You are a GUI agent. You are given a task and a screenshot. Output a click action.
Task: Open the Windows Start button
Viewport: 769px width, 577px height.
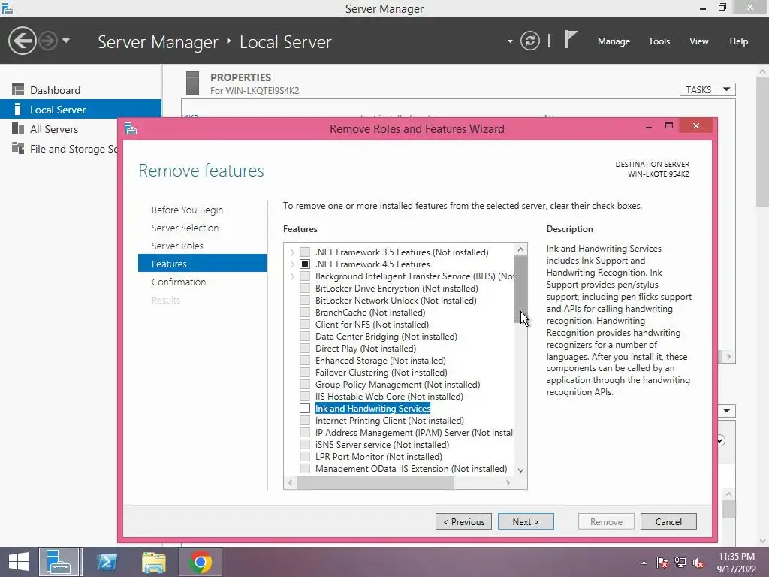point(19,562)
